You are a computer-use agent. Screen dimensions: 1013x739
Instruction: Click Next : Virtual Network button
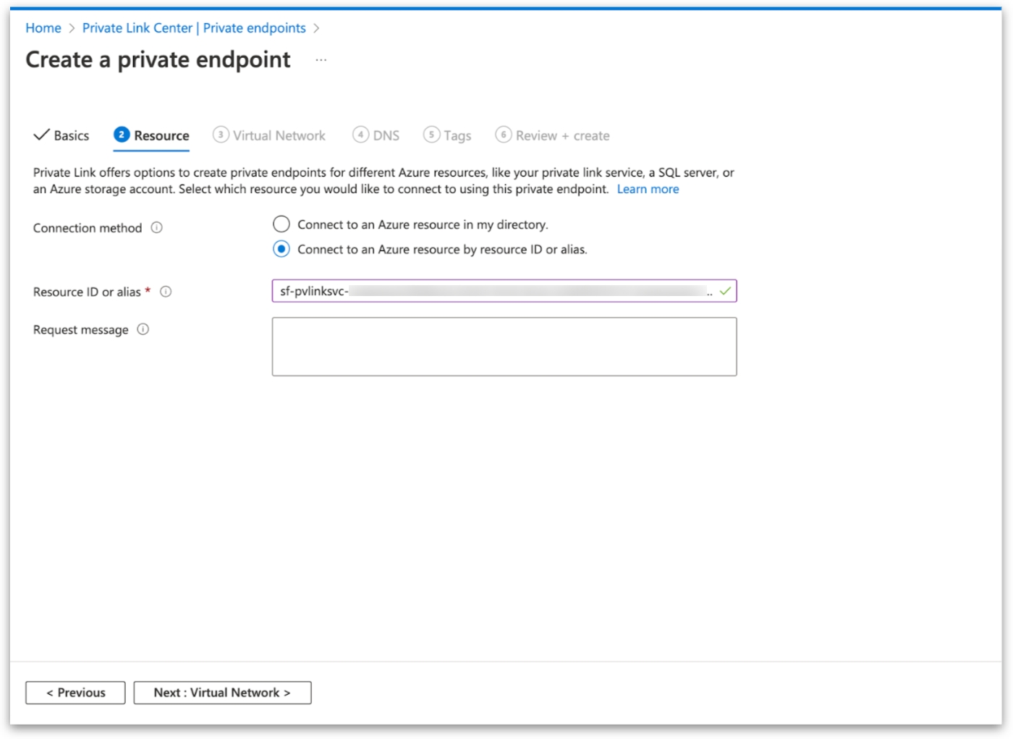(x=222, y=693)
